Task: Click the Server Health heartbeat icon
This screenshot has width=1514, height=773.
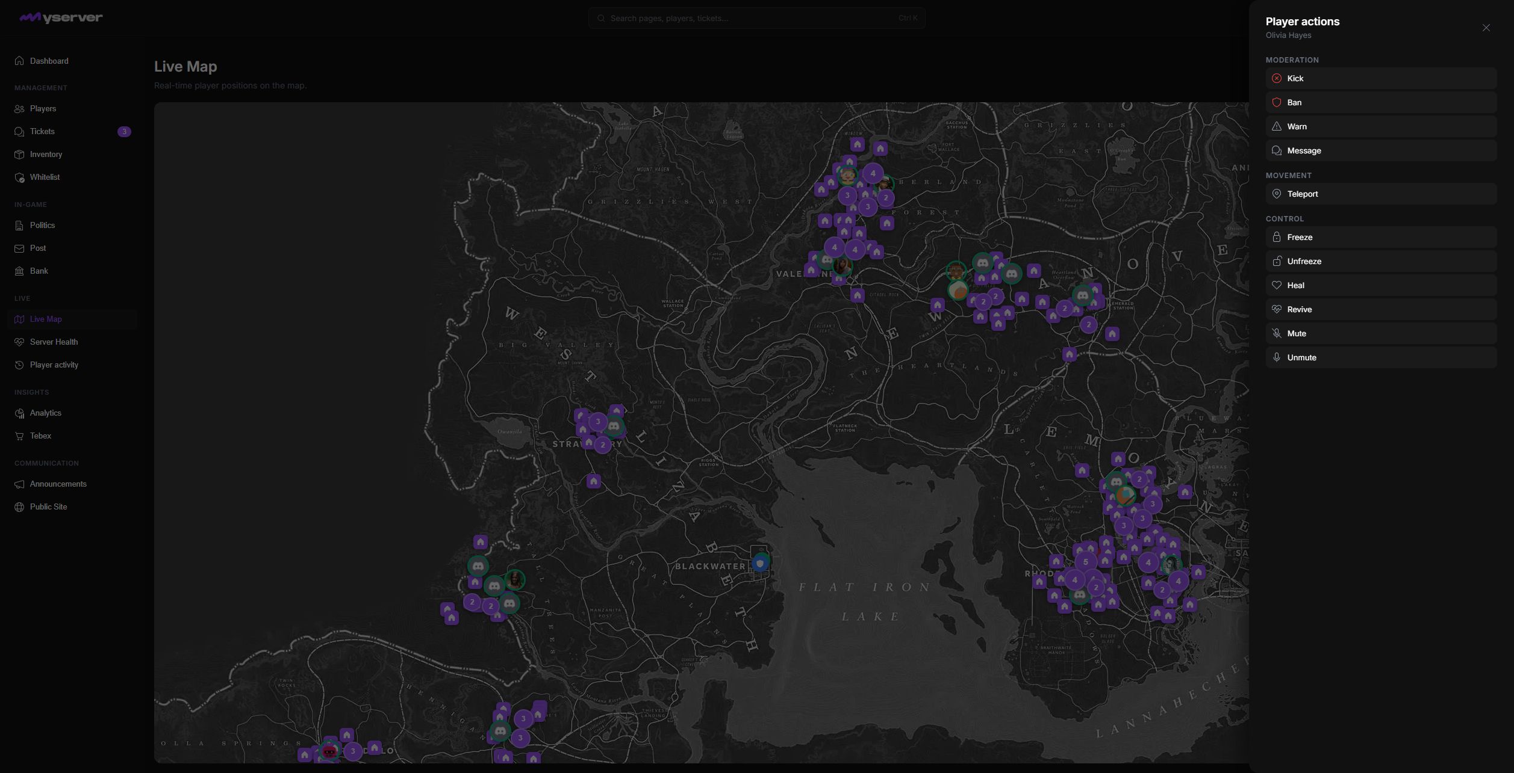Action: (x=19, y=342)
